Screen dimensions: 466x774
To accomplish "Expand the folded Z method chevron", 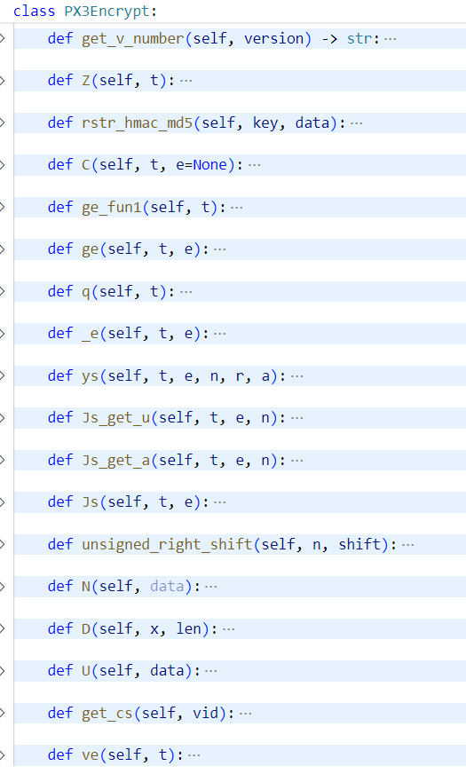I will (x=2, y=81).
